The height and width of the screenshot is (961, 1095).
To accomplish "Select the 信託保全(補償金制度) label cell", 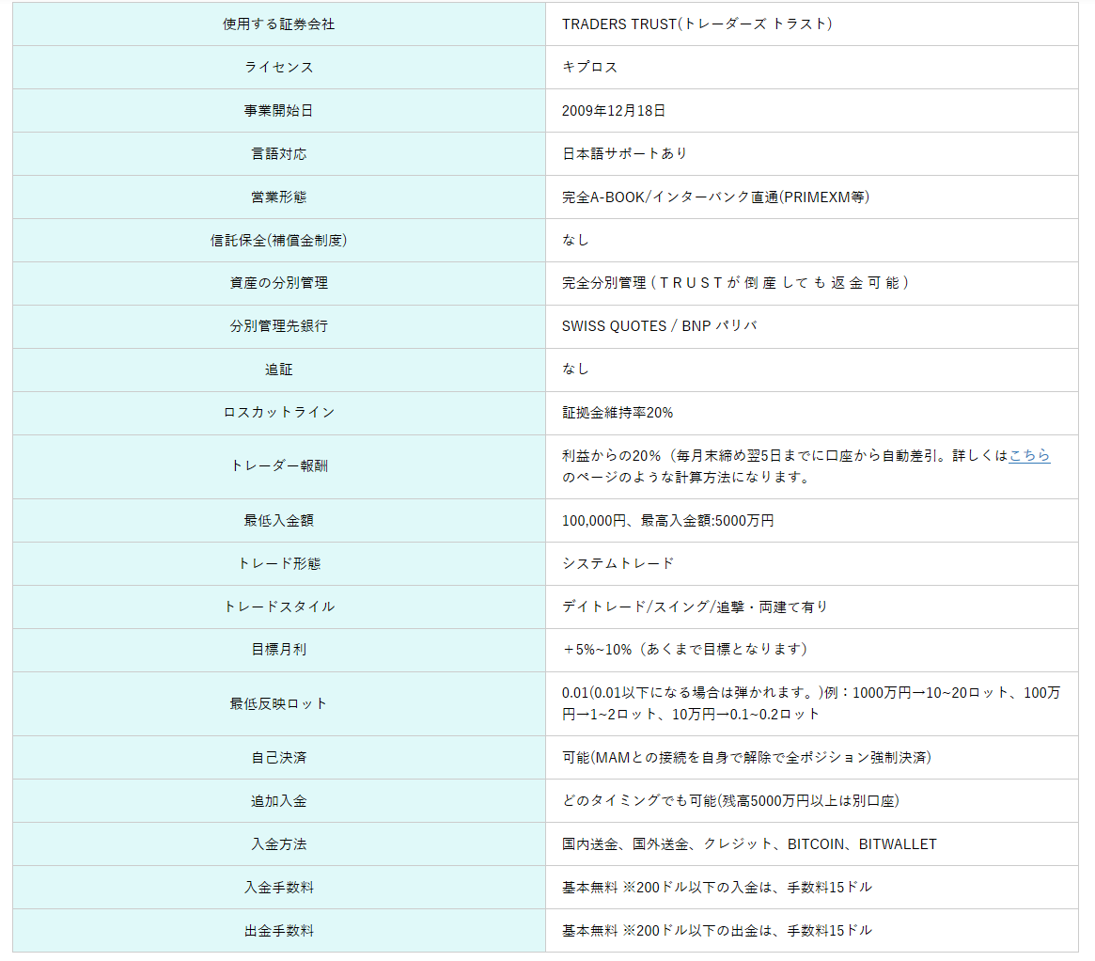I will point(278,241).
